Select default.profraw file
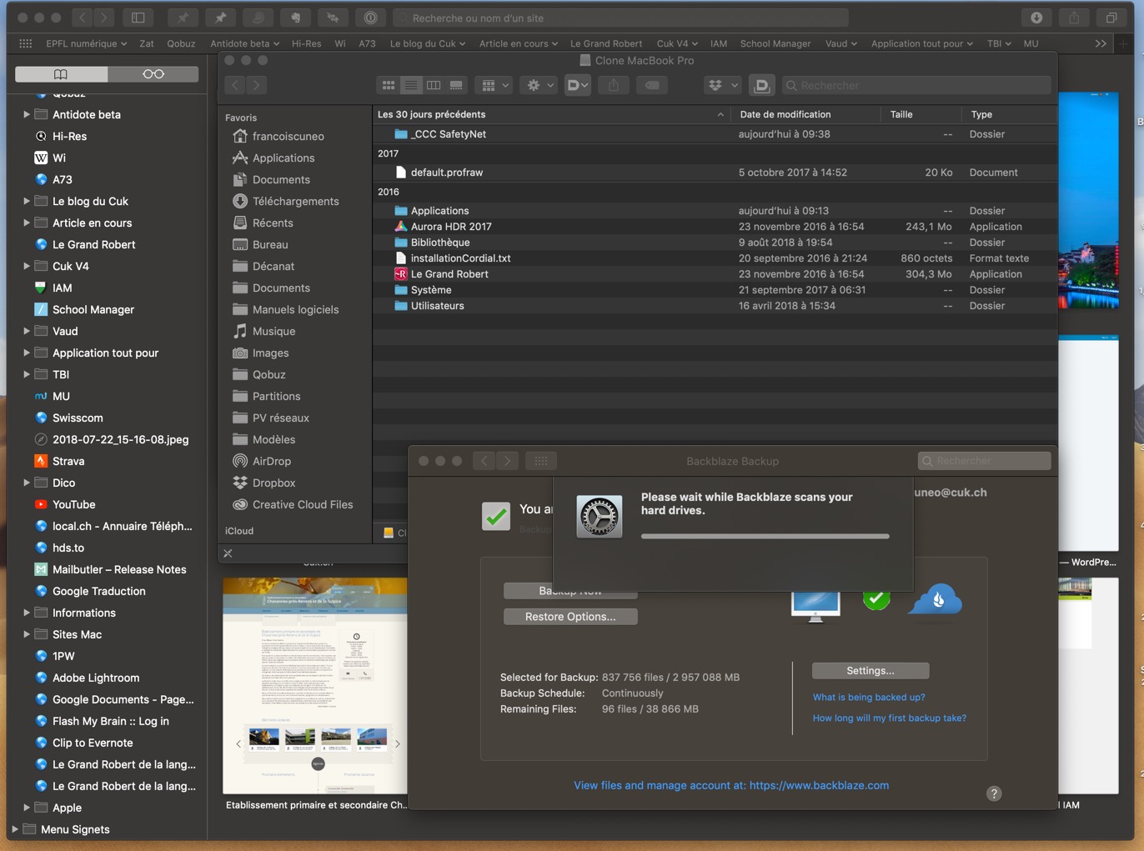Viewport: 1144px width, 851px height. (x=715, y=173)
